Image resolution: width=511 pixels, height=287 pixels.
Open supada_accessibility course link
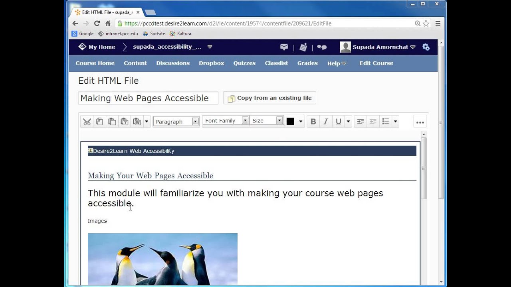tap(167, 47)
